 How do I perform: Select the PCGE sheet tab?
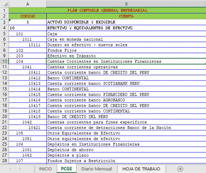(67, 169)
